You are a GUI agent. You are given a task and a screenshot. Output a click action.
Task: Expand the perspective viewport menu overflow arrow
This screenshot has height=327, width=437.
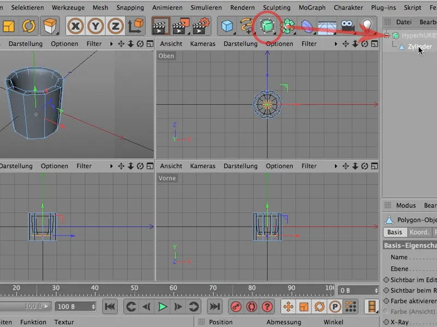click(x=111, y=44)
